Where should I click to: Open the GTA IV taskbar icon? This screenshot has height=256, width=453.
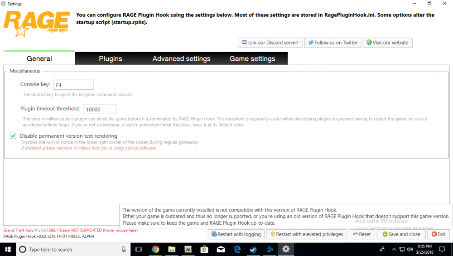[x=188, y=249]
